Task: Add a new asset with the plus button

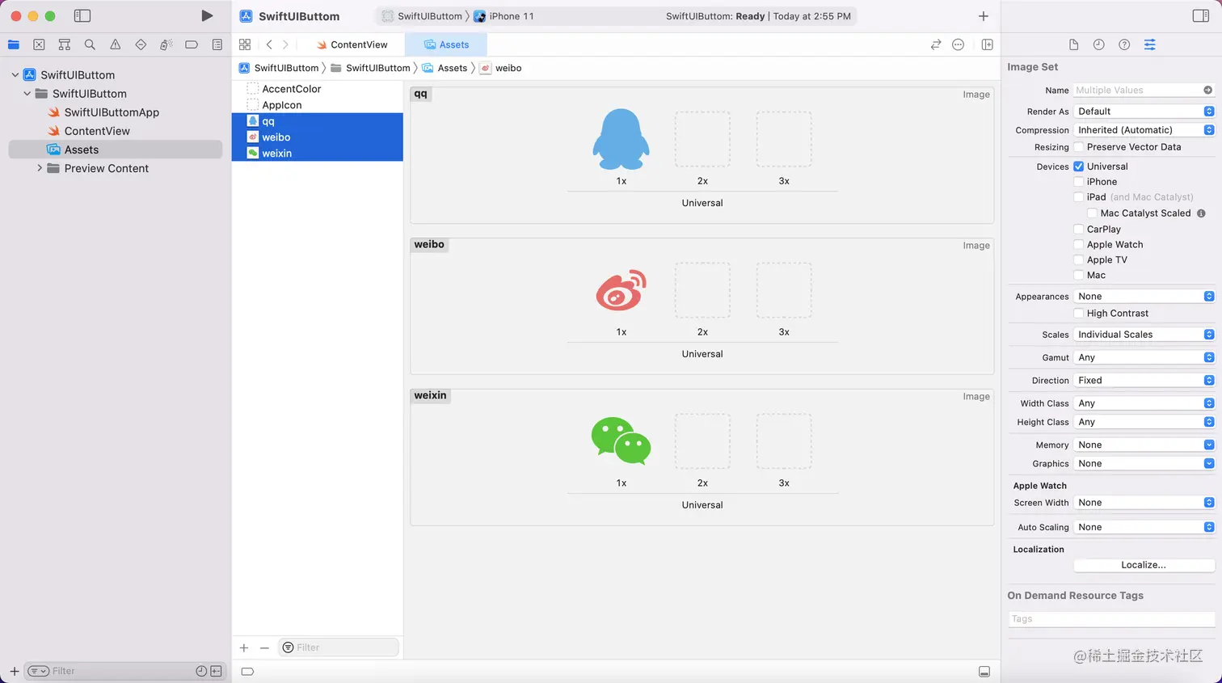Action: pyautogui.click(x=243, y=647)
